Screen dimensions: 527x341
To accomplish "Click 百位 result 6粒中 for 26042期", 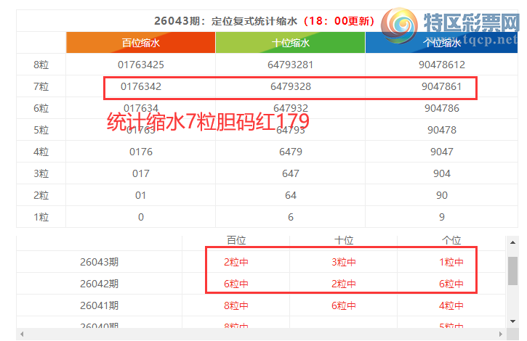I will [236, 284].
